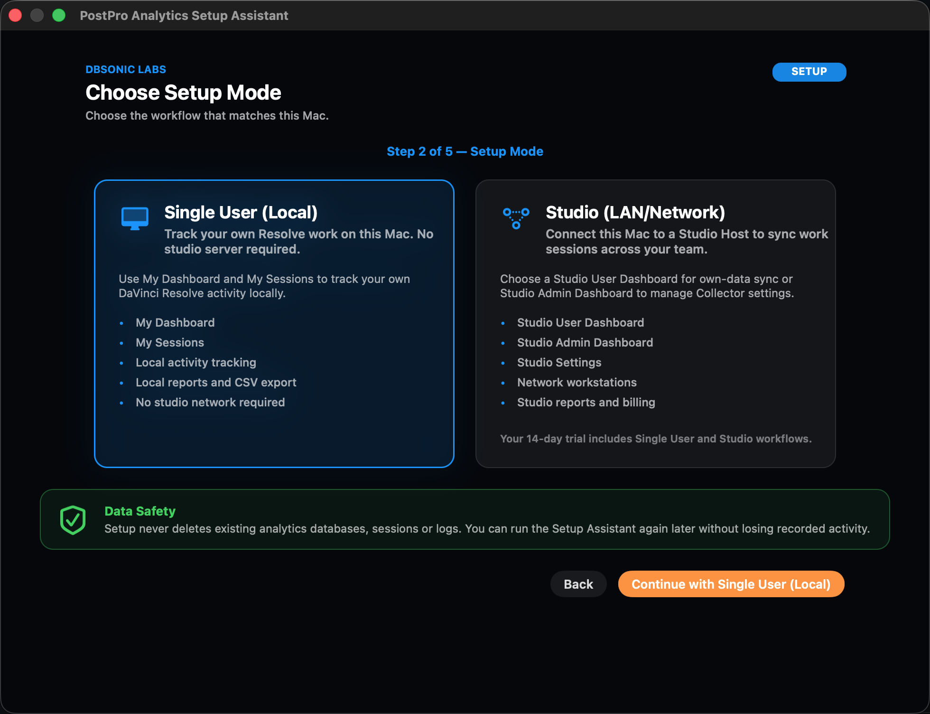Click the blue SETUP badge

809,72
